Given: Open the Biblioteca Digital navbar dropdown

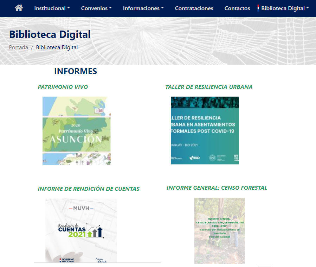Looking at the screenshot, I should pos(285,8).
